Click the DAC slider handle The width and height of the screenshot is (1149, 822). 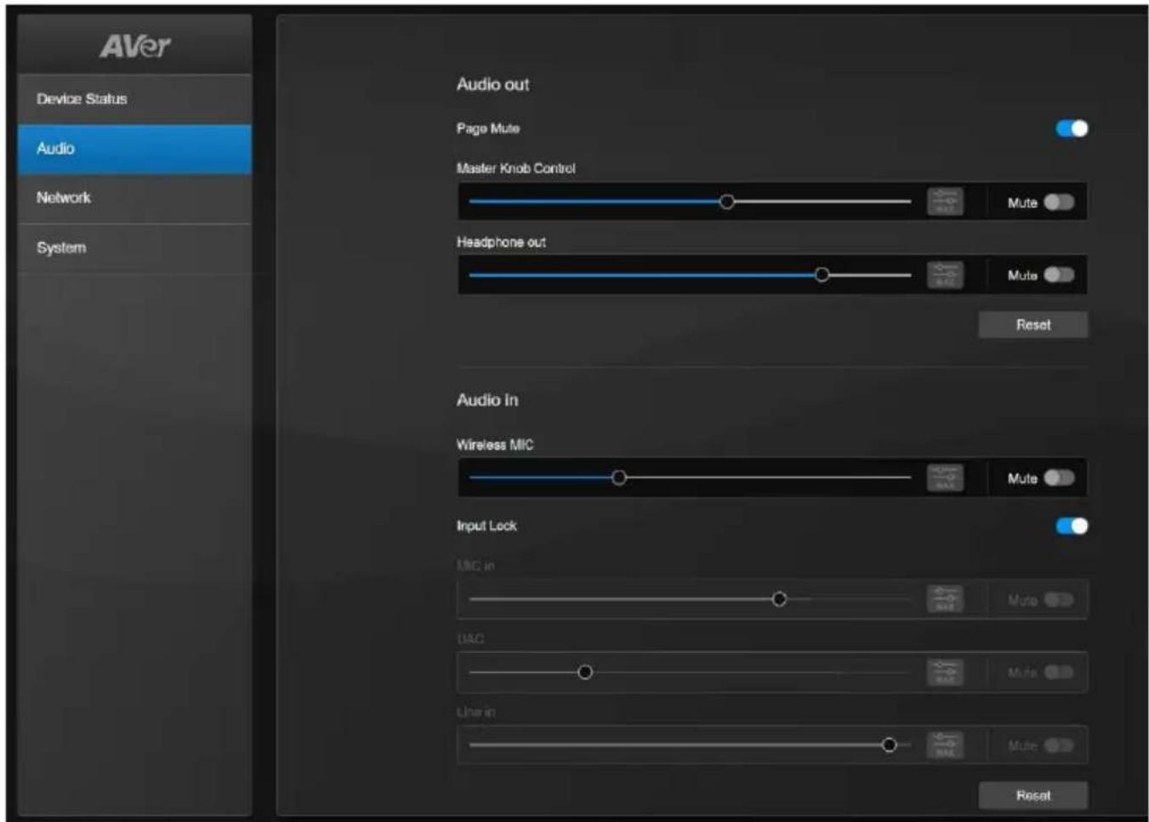click(x=585, y=672)
